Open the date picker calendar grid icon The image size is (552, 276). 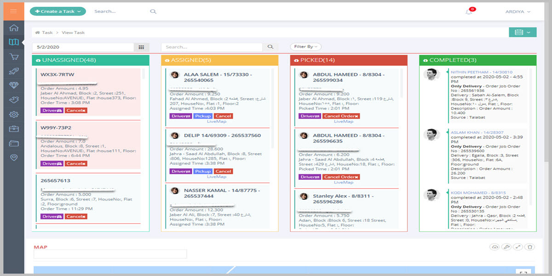pyautogui.click(x=141, y=47)
